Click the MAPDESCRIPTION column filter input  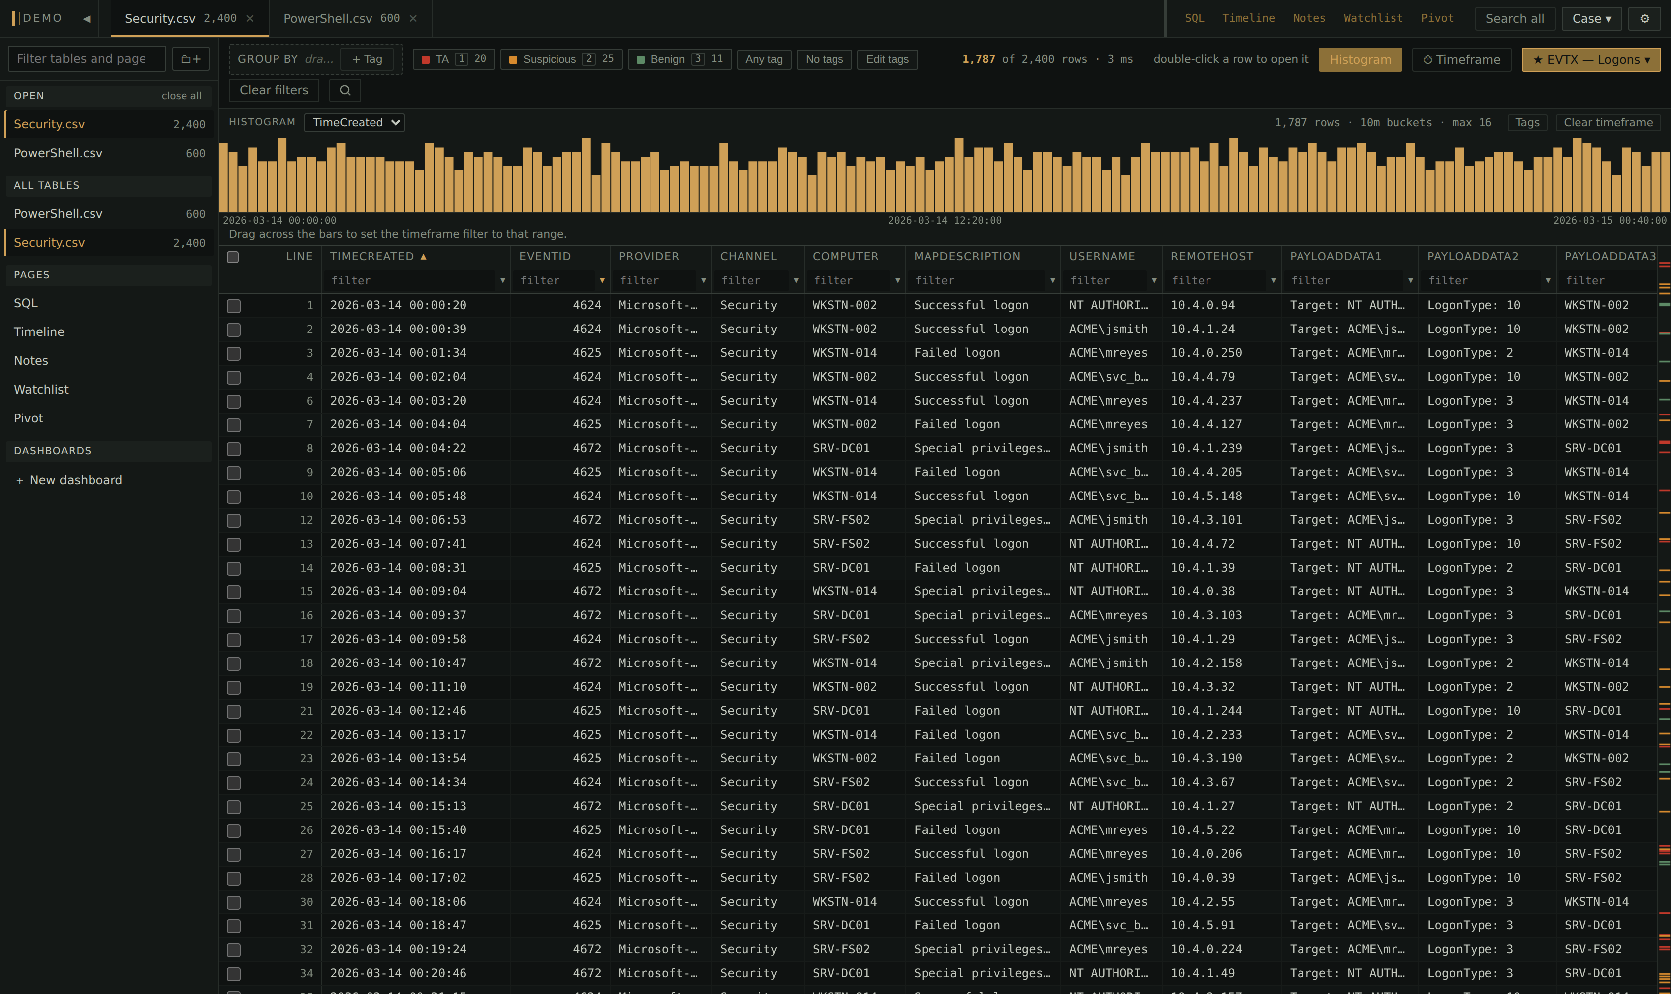(x=978, y=281)
